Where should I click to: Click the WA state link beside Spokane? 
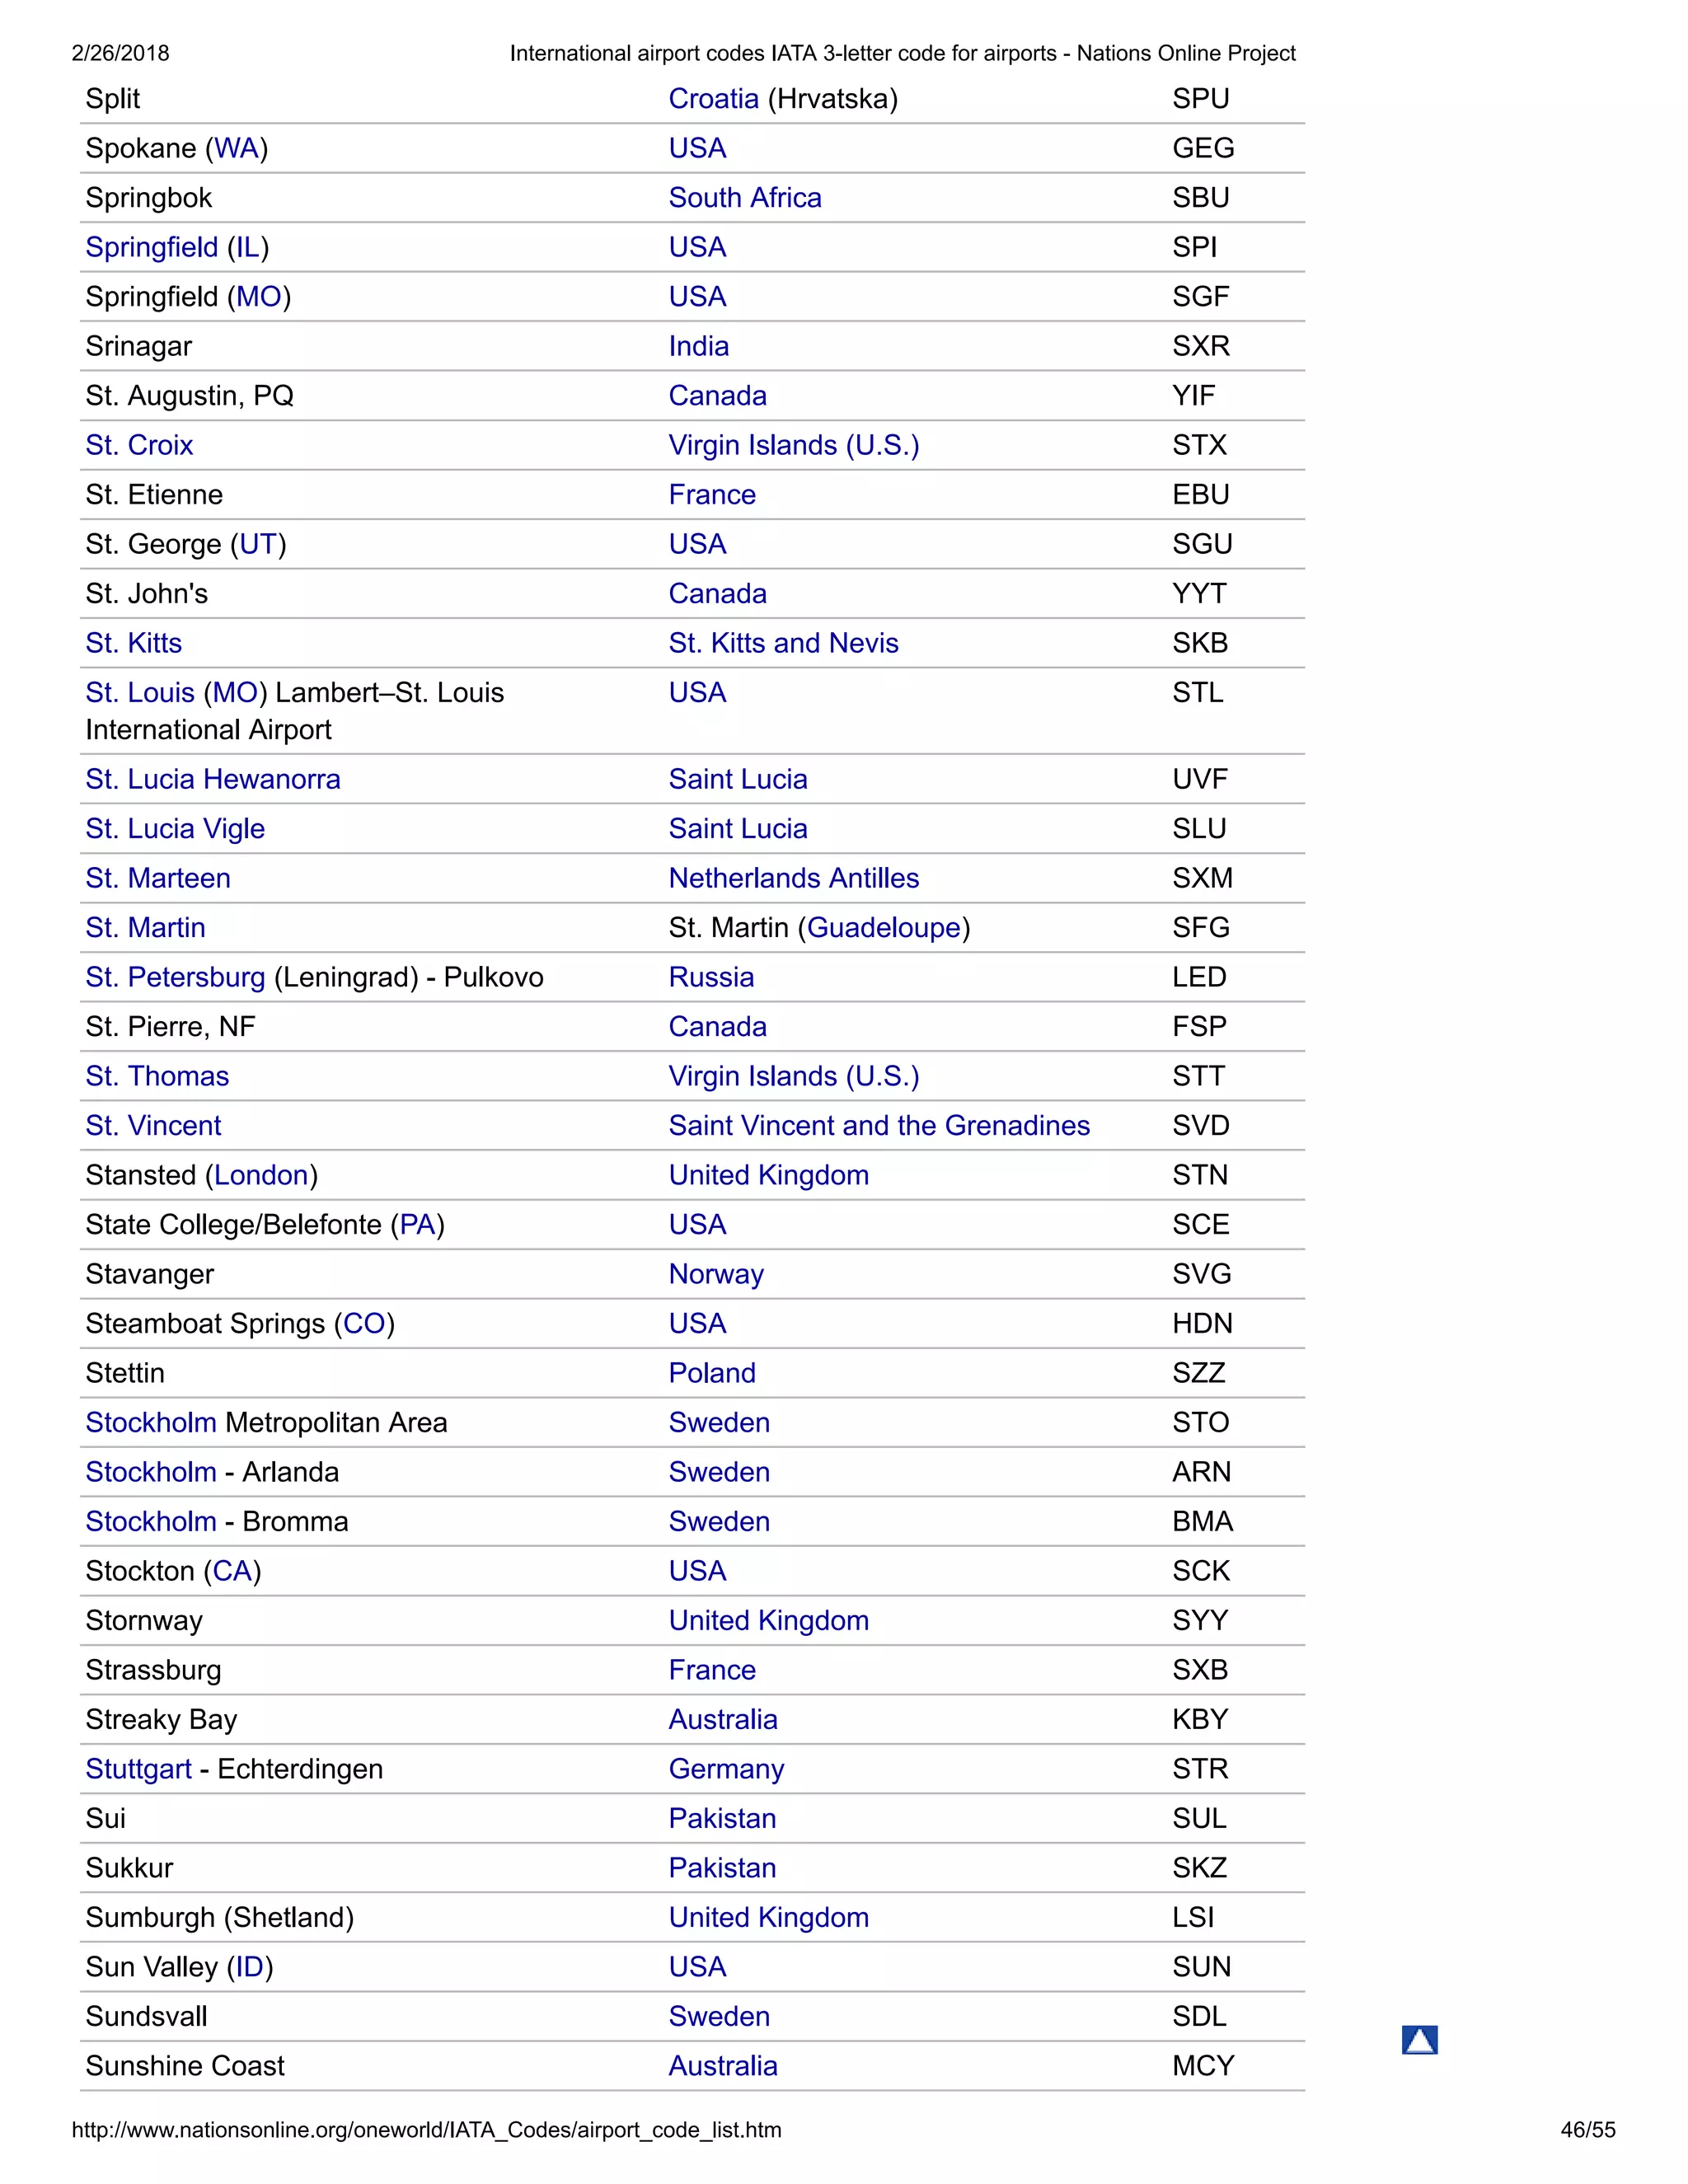coord(236,148)
